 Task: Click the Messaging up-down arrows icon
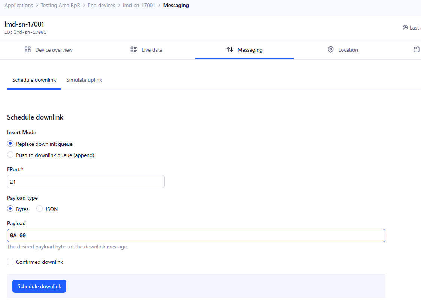point(230,50)
